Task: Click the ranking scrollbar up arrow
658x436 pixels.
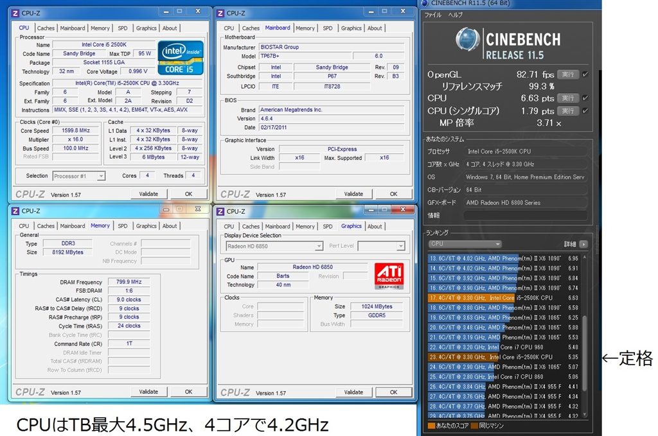Action: [585, 257]
